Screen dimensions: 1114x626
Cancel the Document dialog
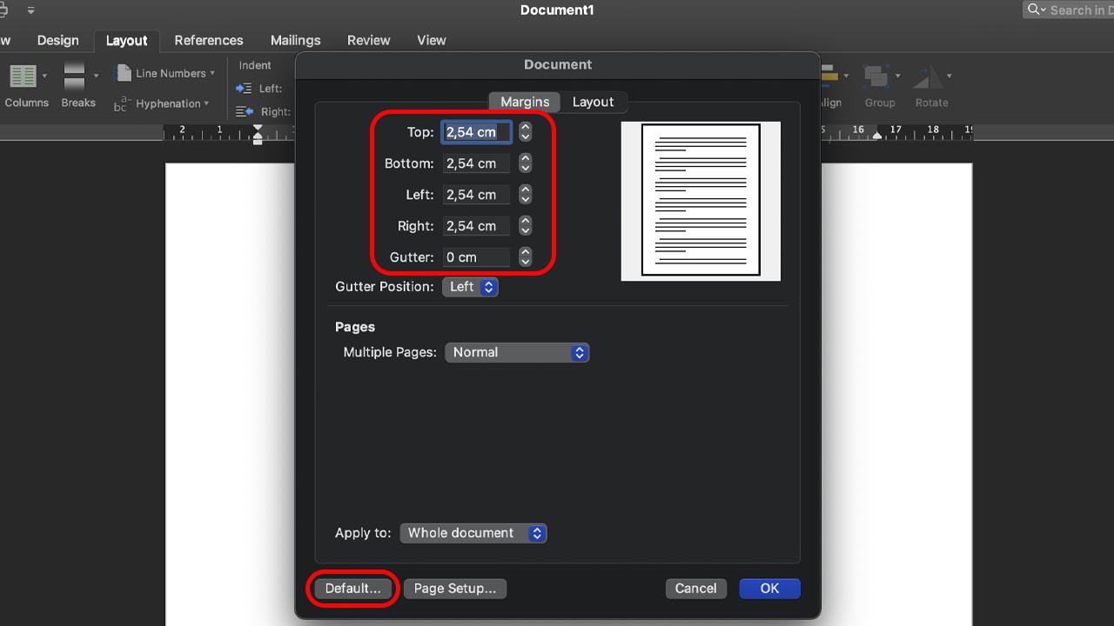click(696, 589)
